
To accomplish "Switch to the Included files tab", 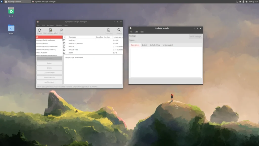I will coord(155,45).
